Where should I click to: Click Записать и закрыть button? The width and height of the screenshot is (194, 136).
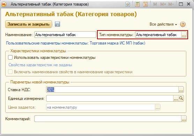coord(28,24)
